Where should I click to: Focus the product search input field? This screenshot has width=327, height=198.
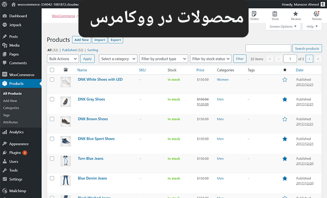[x=268, y=48]
